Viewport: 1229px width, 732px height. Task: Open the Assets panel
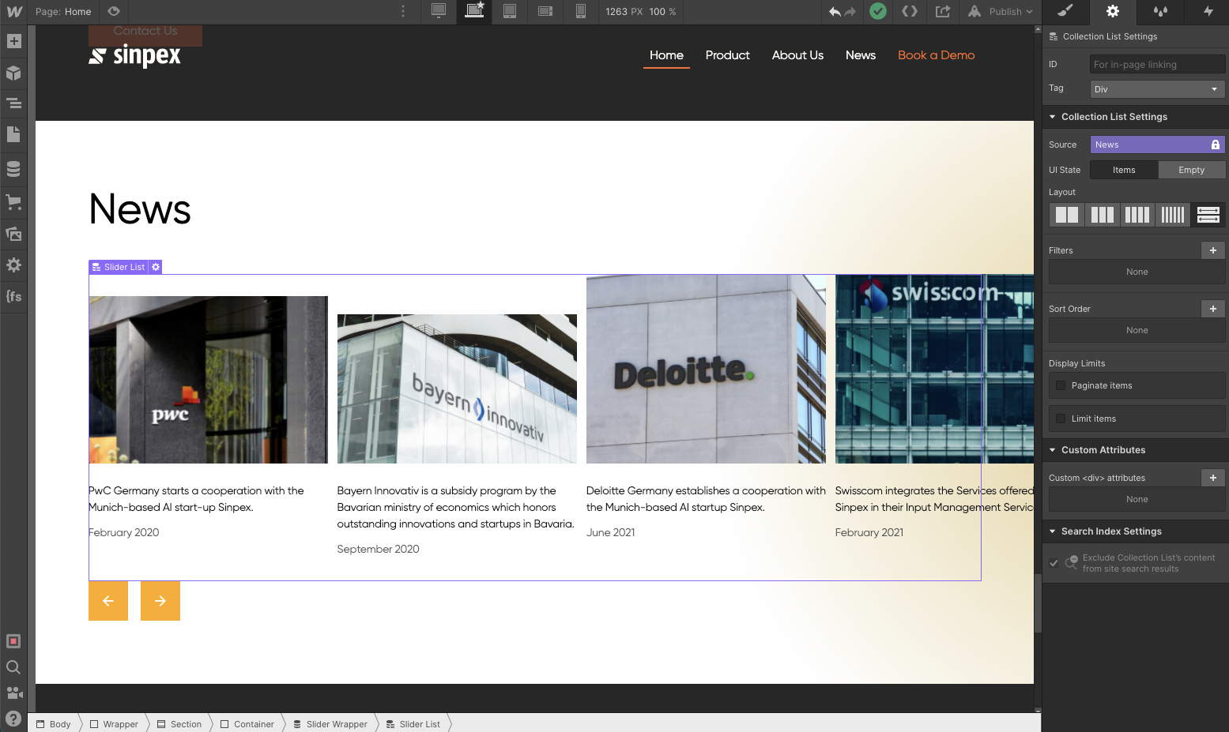[x=13, y=234]
